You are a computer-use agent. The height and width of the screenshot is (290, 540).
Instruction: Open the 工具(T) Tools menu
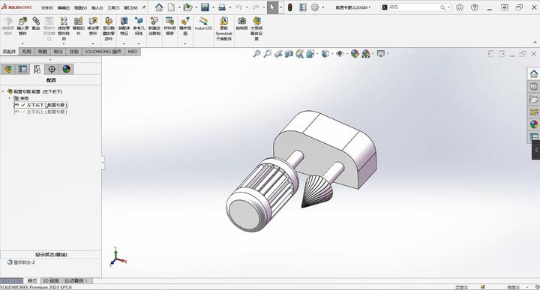click(x=113, y=7)
